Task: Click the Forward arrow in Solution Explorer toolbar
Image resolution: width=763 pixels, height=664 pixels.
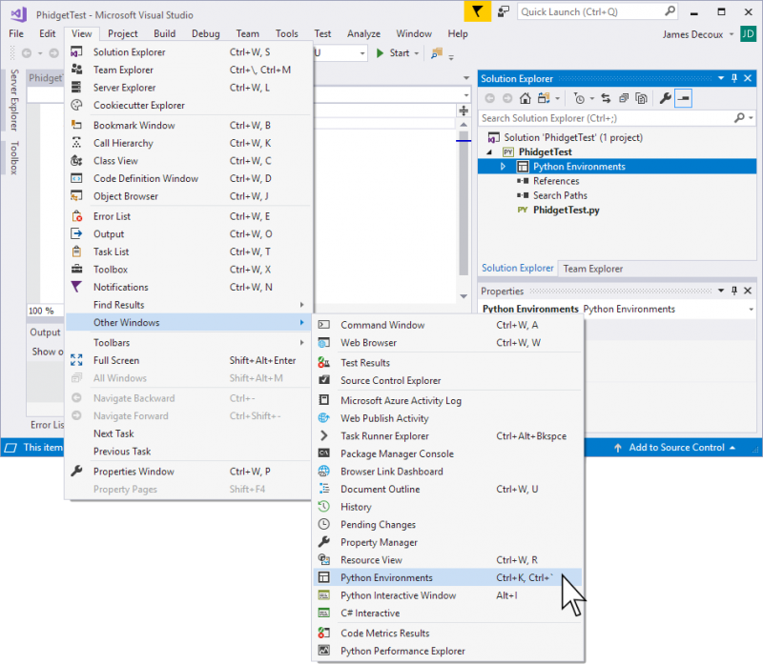Action: coord(507,98)
